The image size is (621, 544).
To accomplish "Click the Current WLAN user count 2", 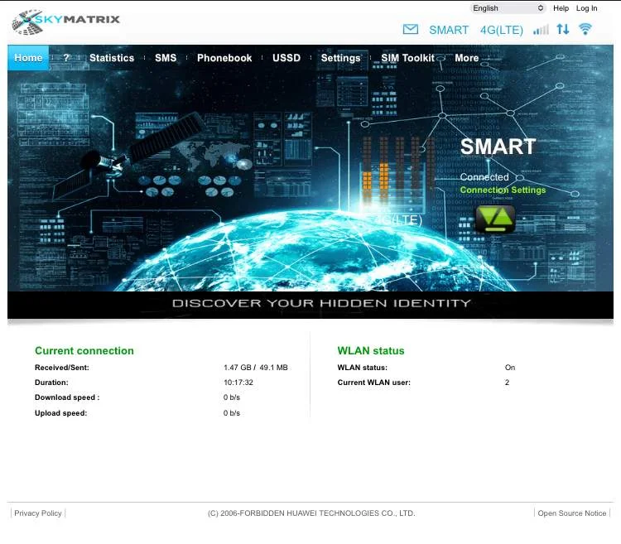I will click(507, 383).
